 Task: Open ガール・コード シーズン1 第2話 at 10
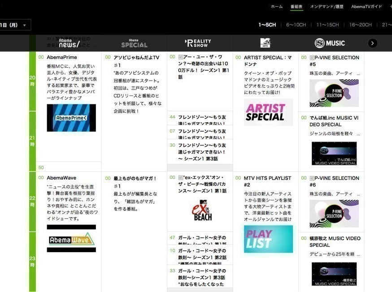pyautogui.click(x=200, y=255)
